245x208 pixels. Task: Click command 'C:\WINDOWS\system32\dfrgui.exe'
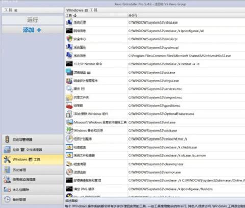(x=154, y=81)
